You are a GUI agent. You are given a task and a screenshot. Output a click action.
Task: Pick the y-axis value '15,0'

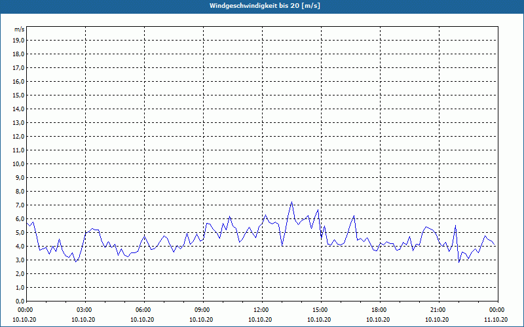[20, 95]
